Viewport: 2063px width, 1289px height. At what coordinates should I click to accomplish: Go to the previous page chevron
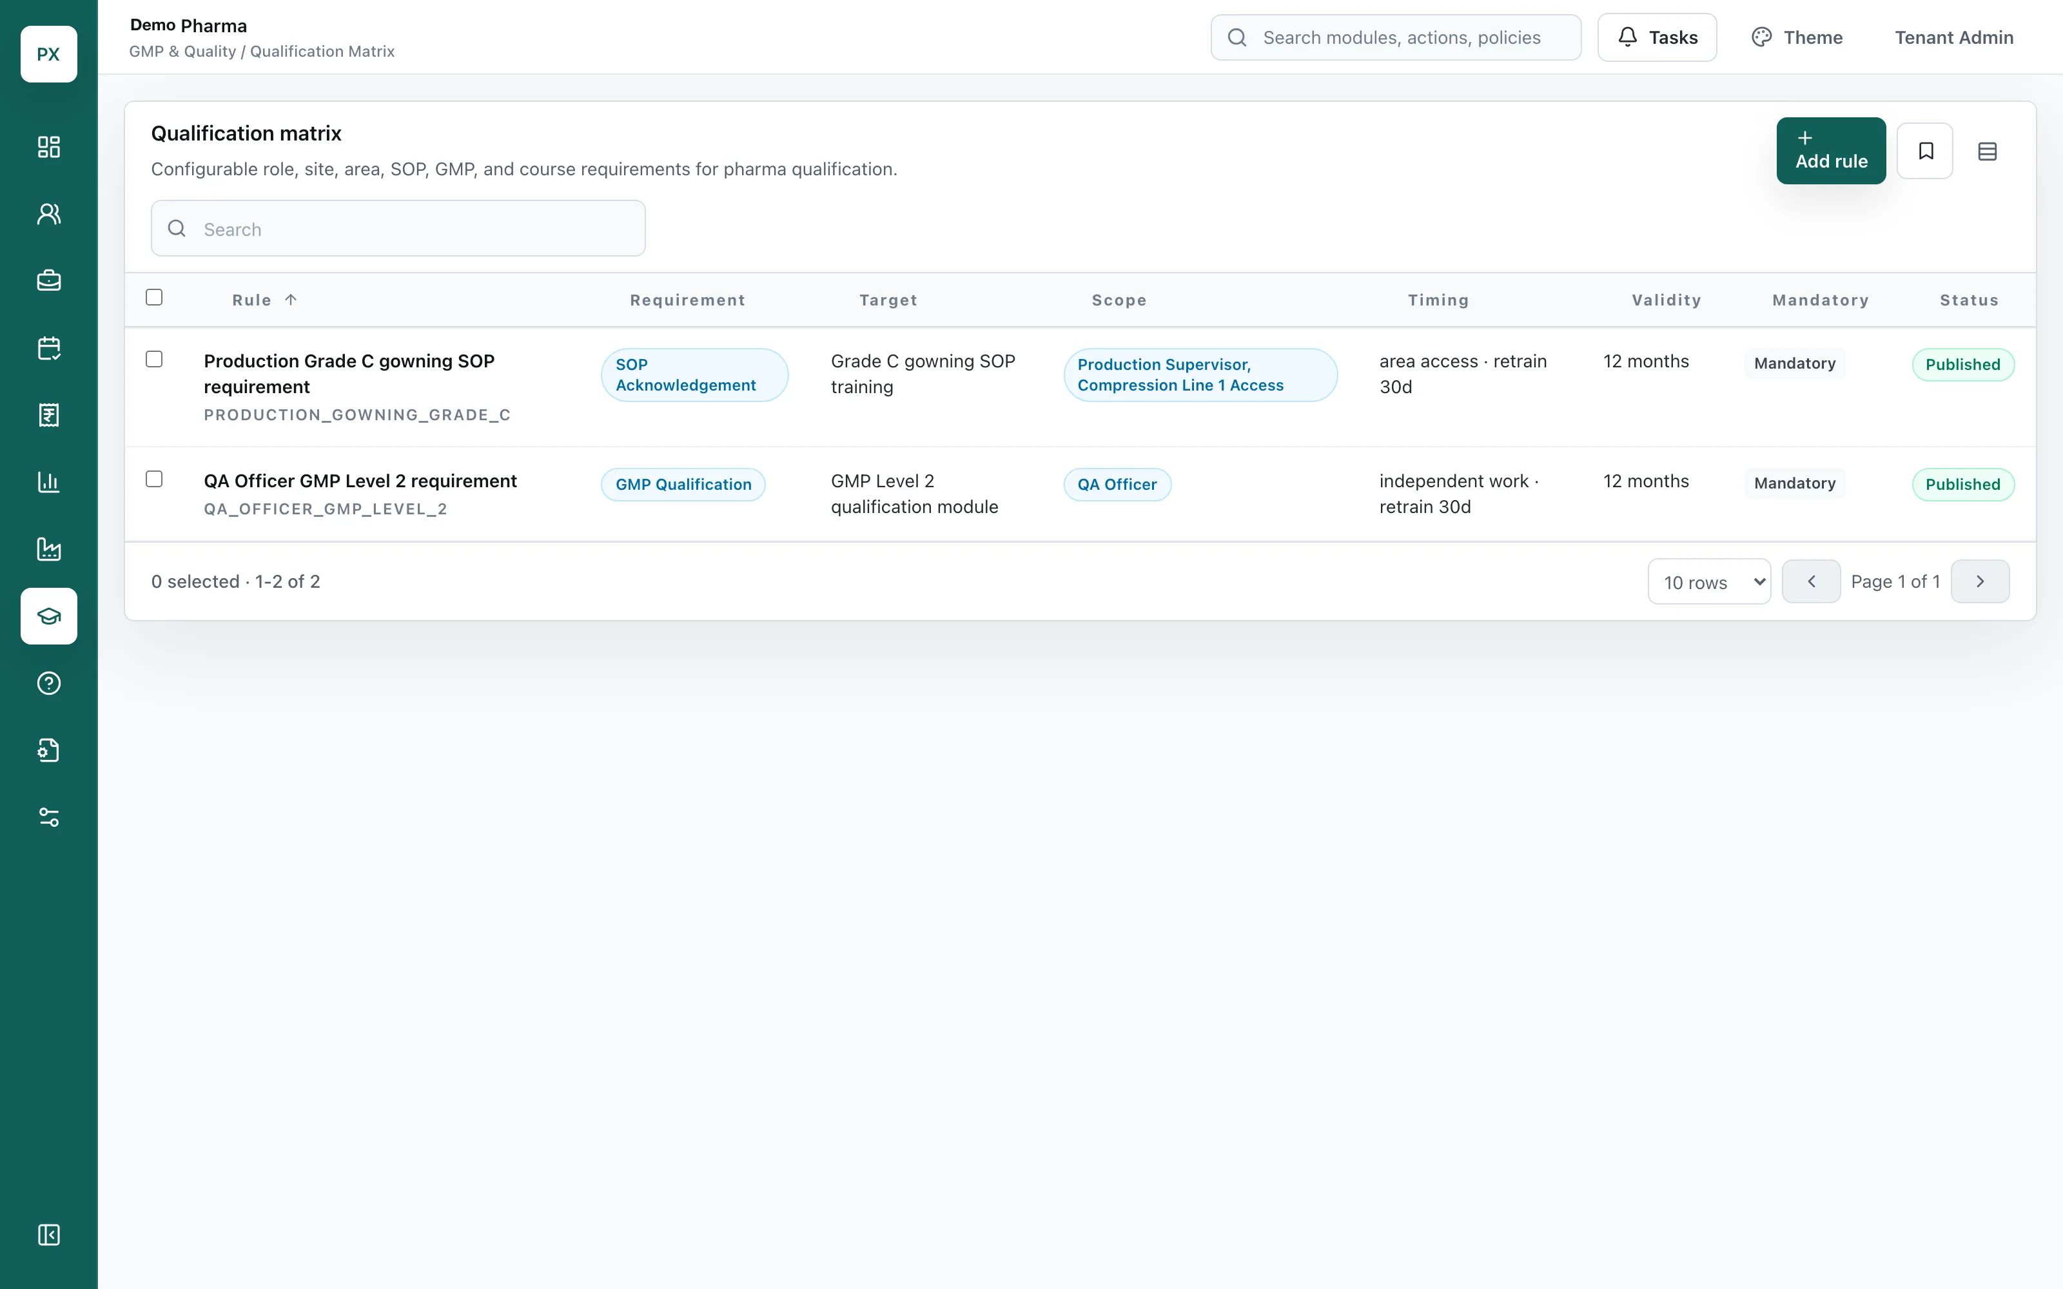pyautogui.click(x=1811, y=581)
